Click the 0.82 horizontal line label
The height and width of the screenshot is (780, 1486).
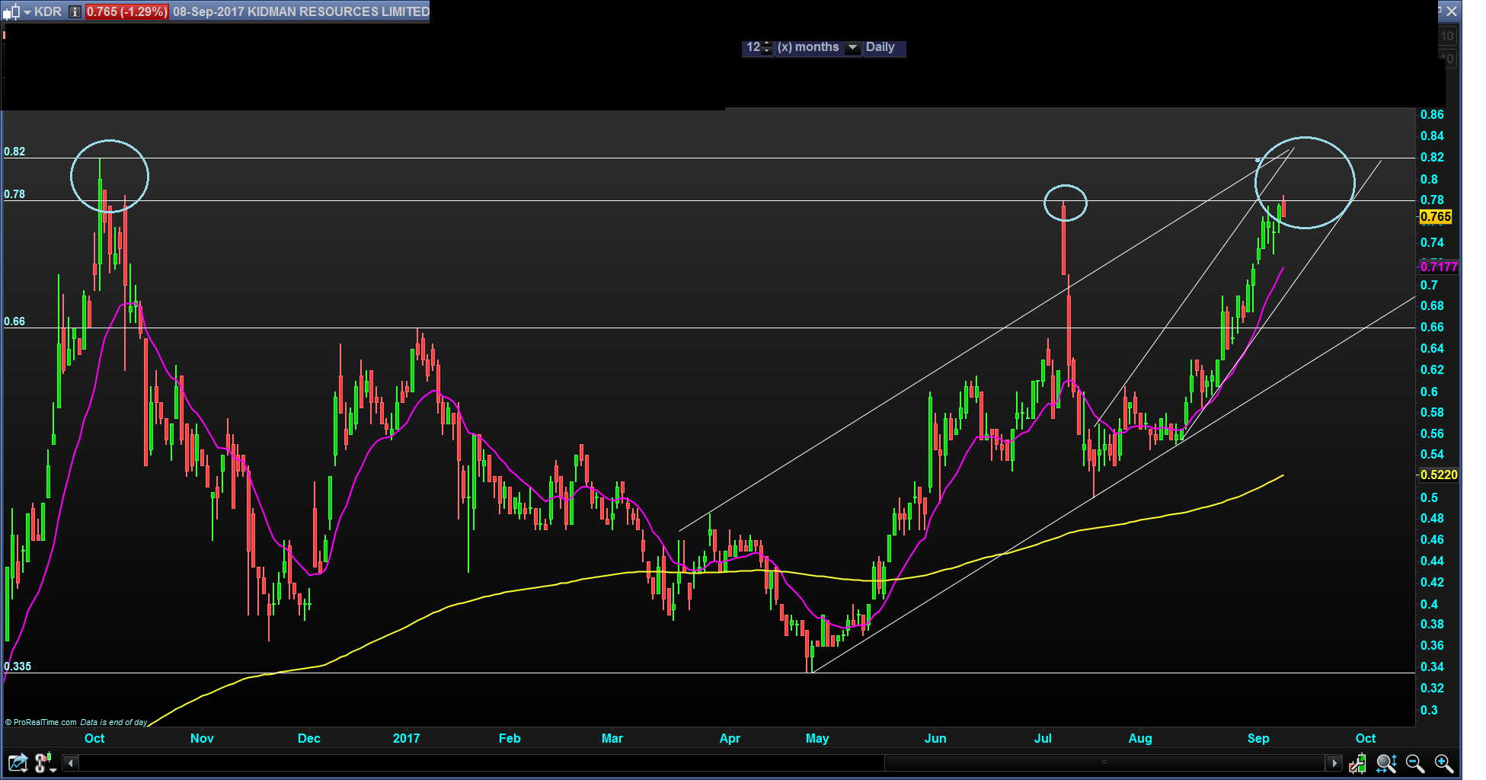(x=14, y=152)
